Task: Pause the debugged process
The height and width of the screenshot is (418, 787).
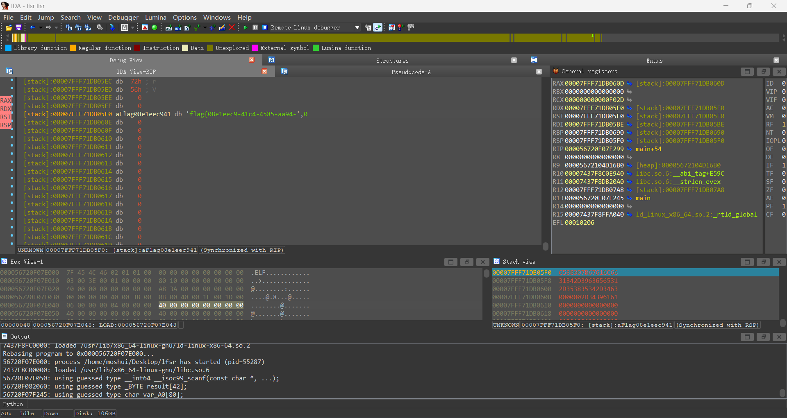Action: click(255, 27)
